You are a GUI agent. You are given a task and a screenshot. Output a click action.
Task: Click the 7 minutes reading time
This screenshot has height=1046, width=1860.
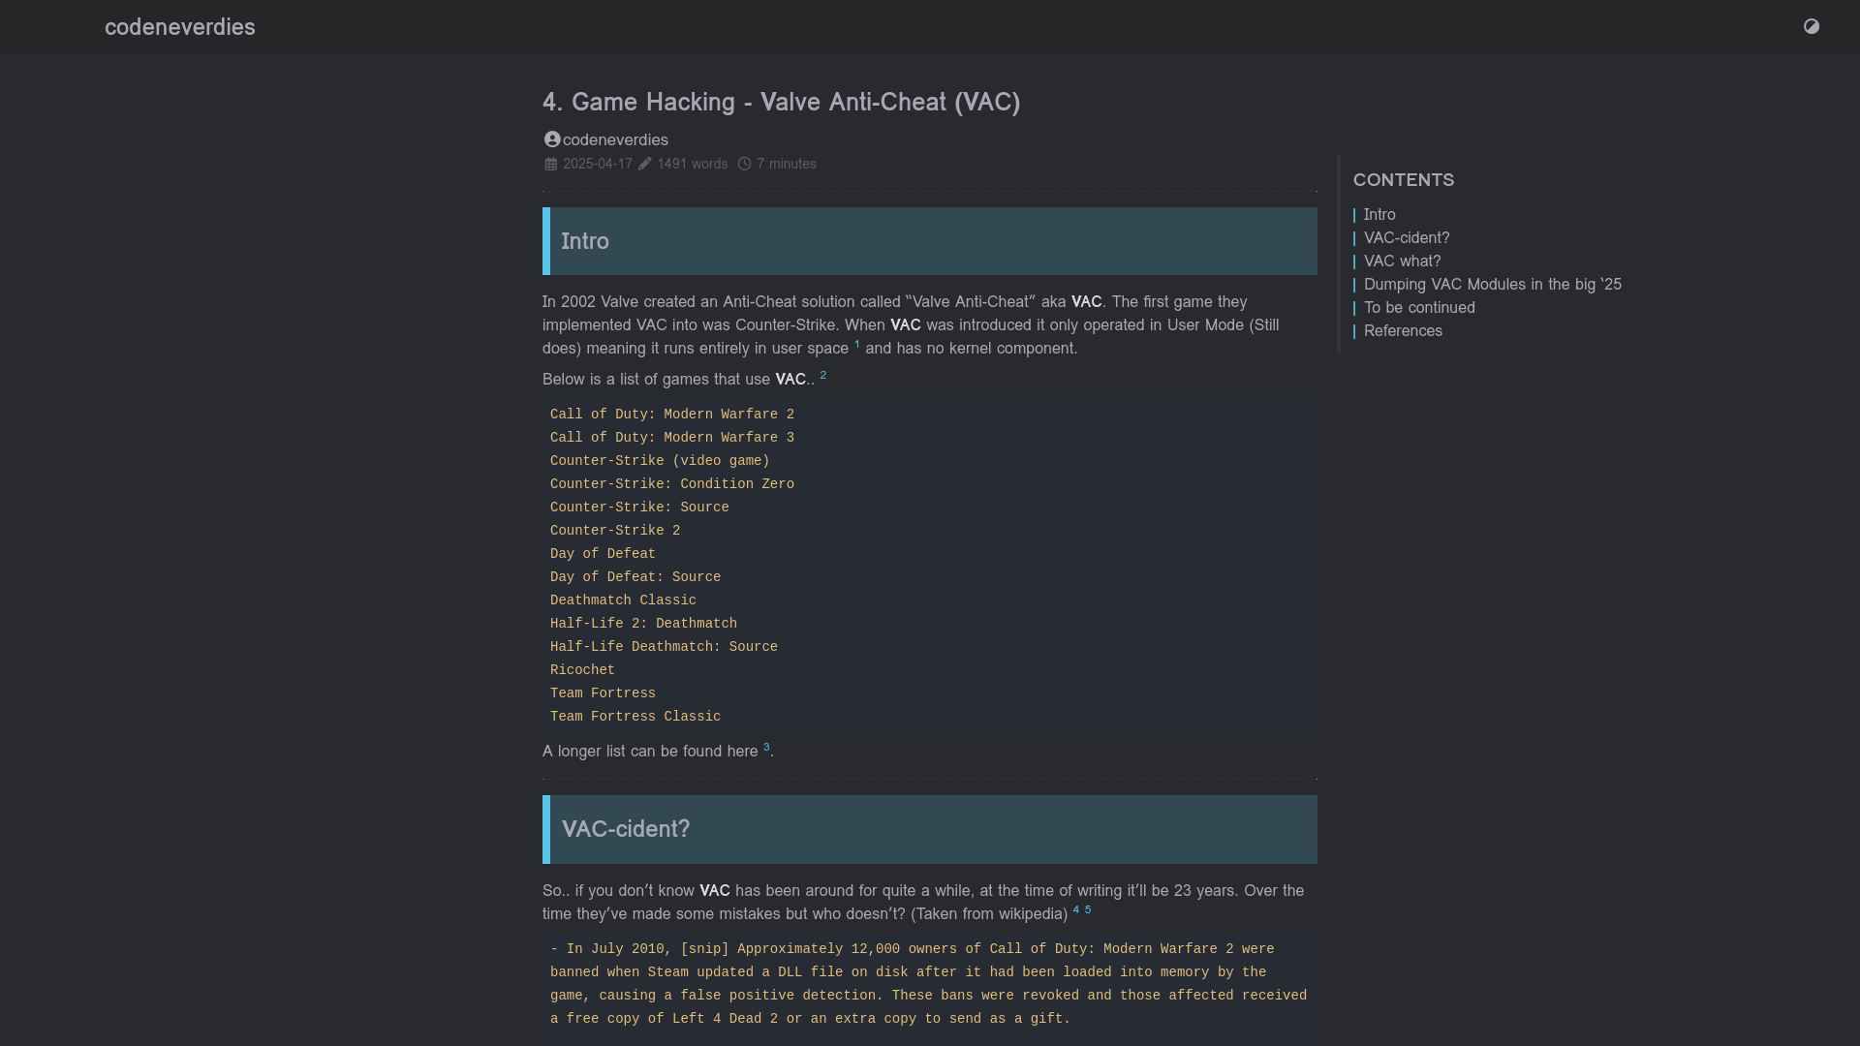click(x=787, y=164)
